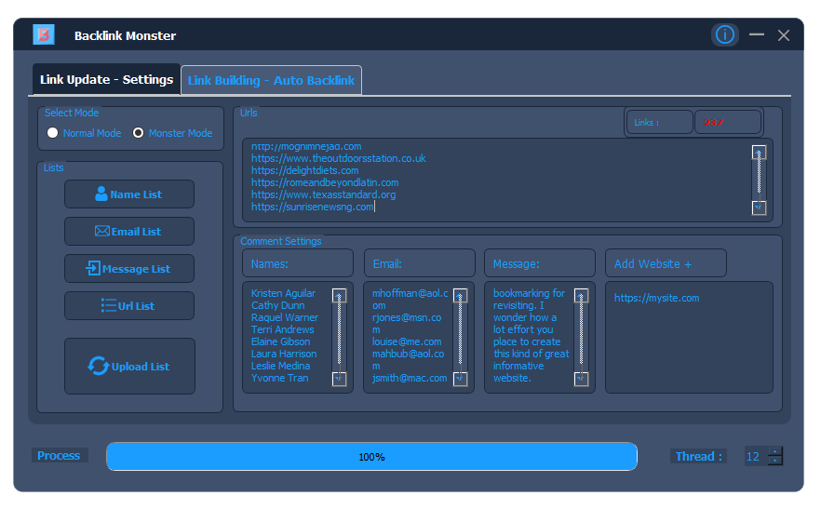Select name Elaine Gibson
The height and width of the screenshot is (509, 821).
(280, 342)
